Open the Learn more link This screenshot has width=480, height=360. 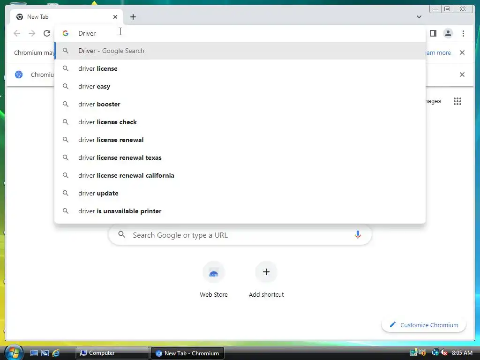[x=438, y=52]
